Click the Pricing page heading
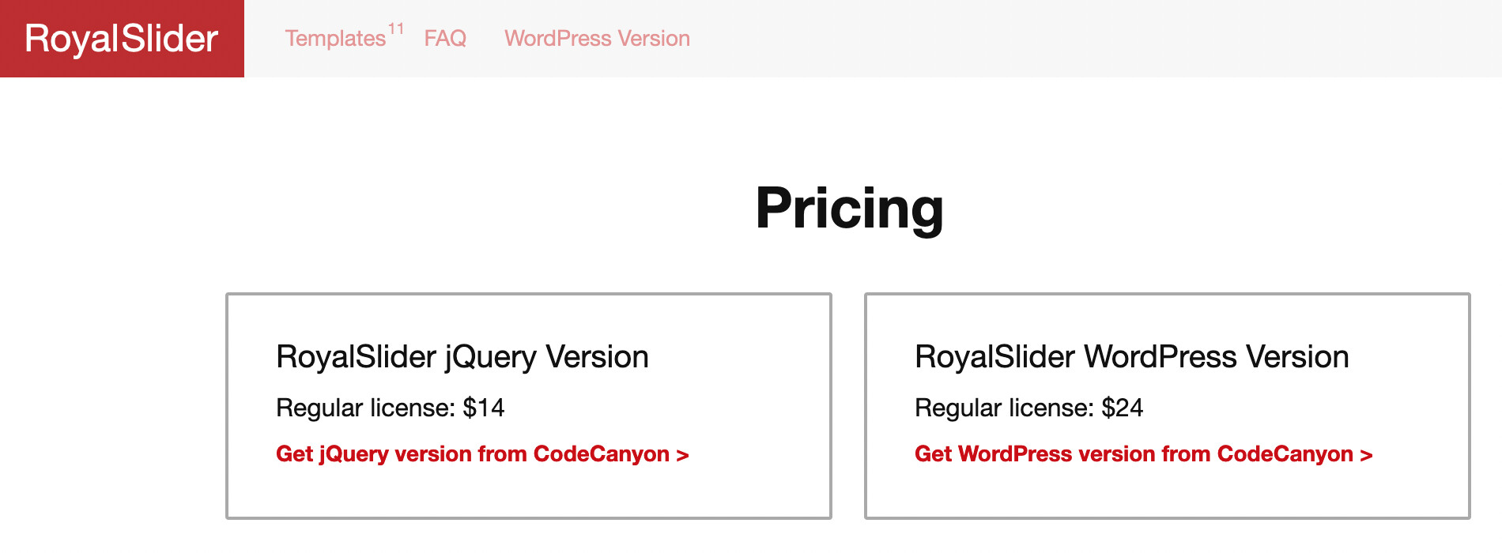 pyautogui.click(x=849, y=209)
